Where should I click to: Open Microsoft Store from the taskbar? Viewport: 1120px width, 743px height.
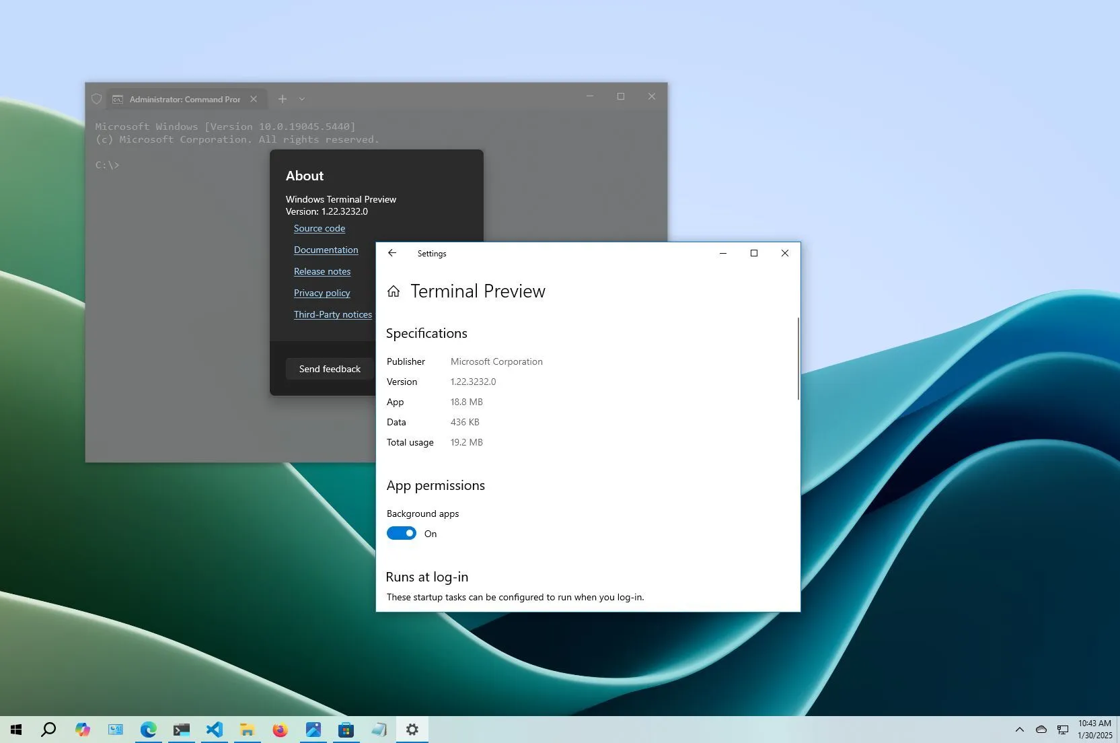pyautogui.click(x=346, y=730)
